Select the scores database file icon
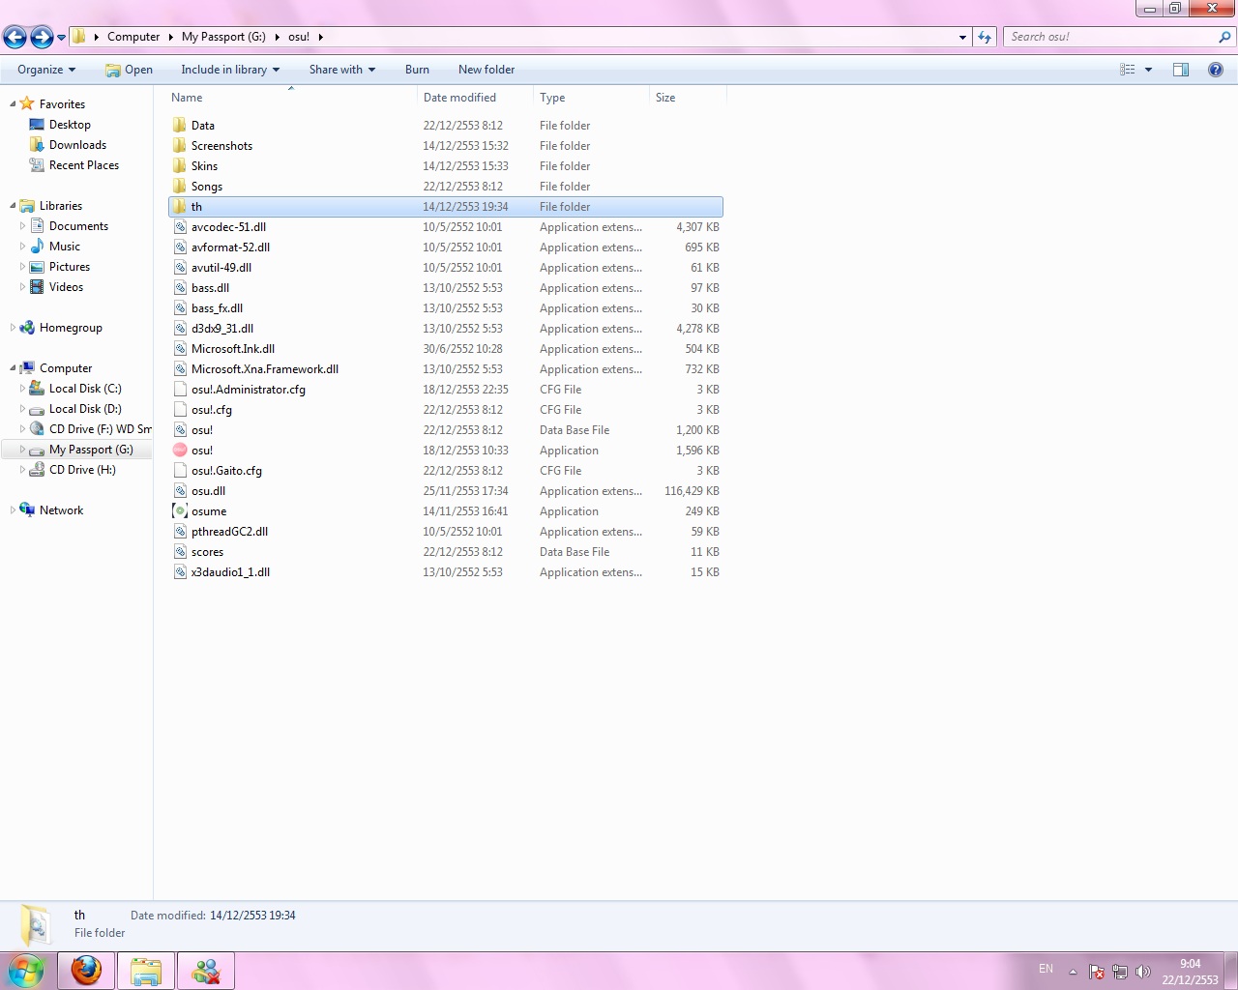The image size is (1238, 990). (x=180, y=551)
